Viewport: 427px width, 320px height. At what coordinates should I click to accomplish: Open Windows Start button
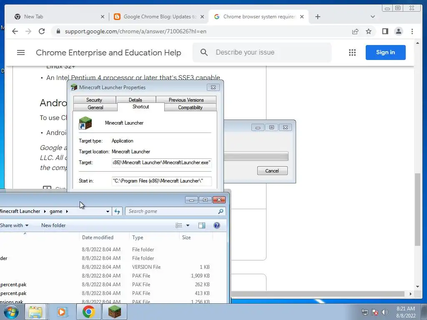[11, 312]
